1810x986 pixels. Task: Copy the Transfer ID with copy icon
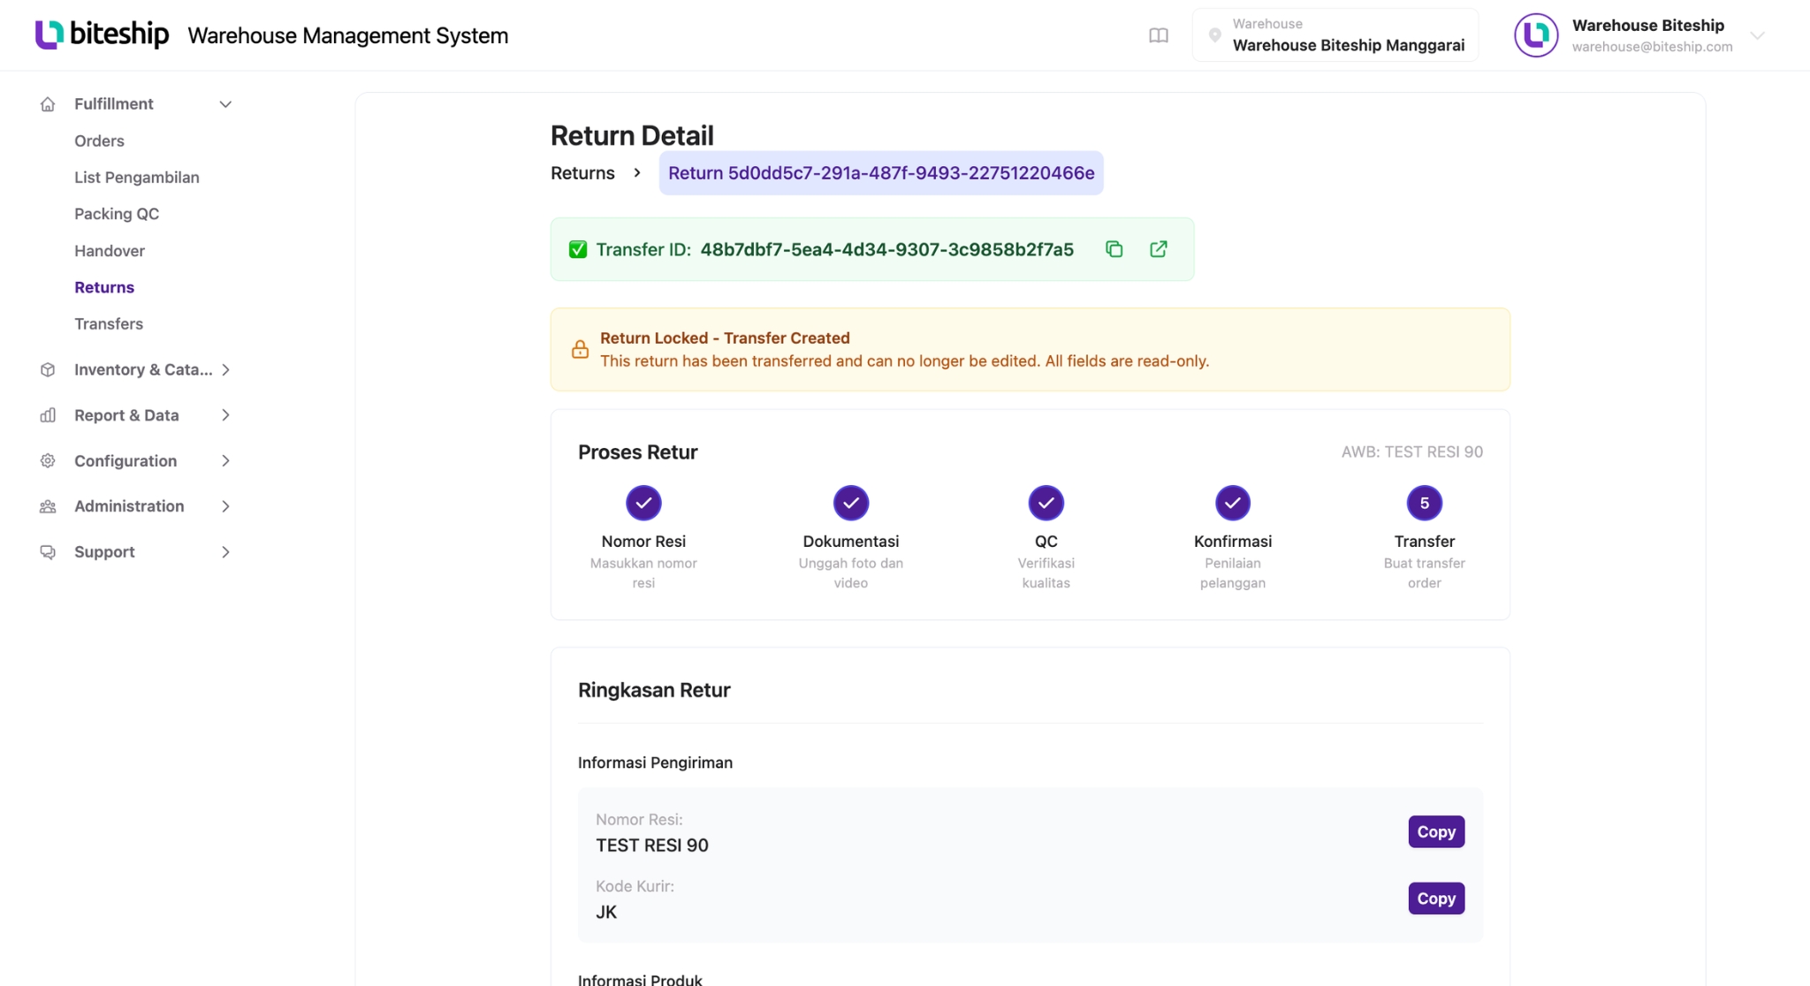coord(1114,249)
